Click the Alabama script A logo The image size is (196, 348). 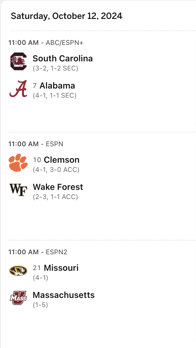pos(18,89)
